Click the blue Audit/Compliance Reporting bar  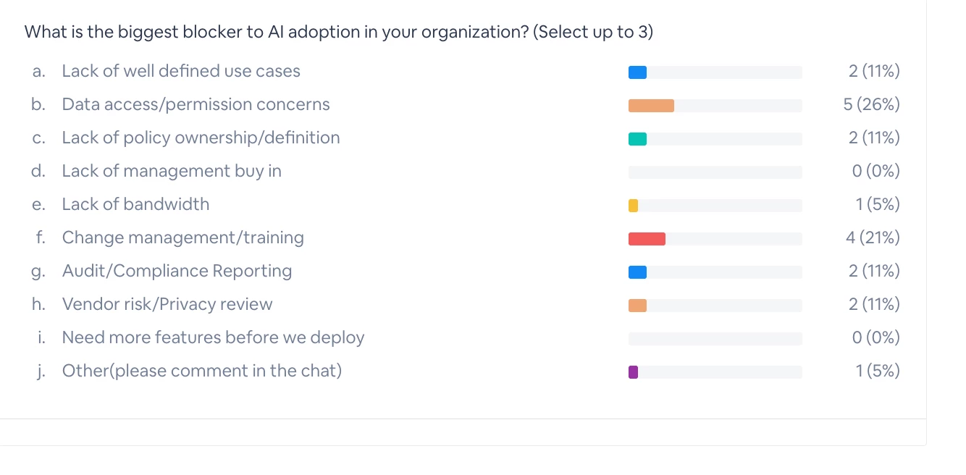point(637,272)
